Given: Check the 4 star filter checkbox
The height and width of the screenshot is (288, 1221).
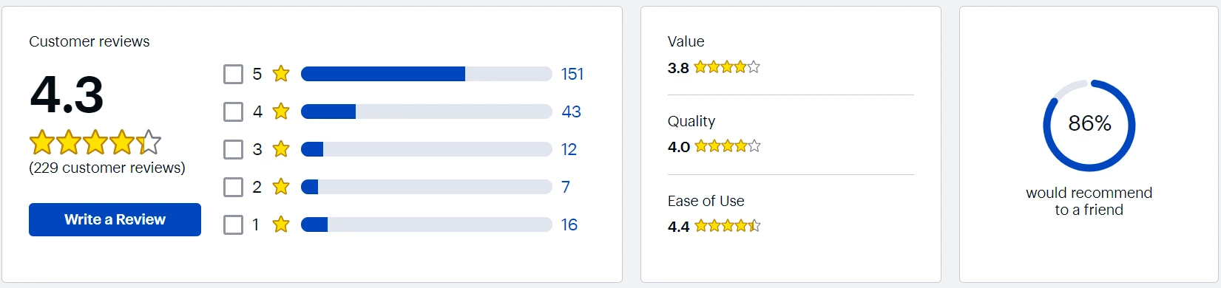Looking at the screenshot, I should tap(233, 112).
